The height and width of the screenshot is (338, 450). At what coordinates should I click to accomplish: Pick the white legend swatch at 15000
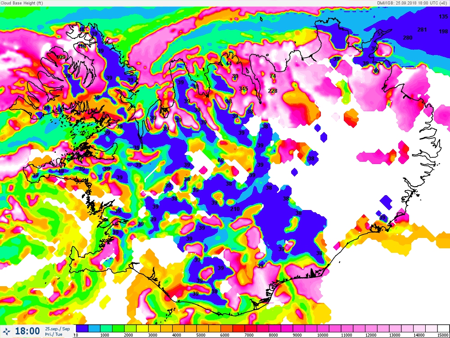point(443,328)
